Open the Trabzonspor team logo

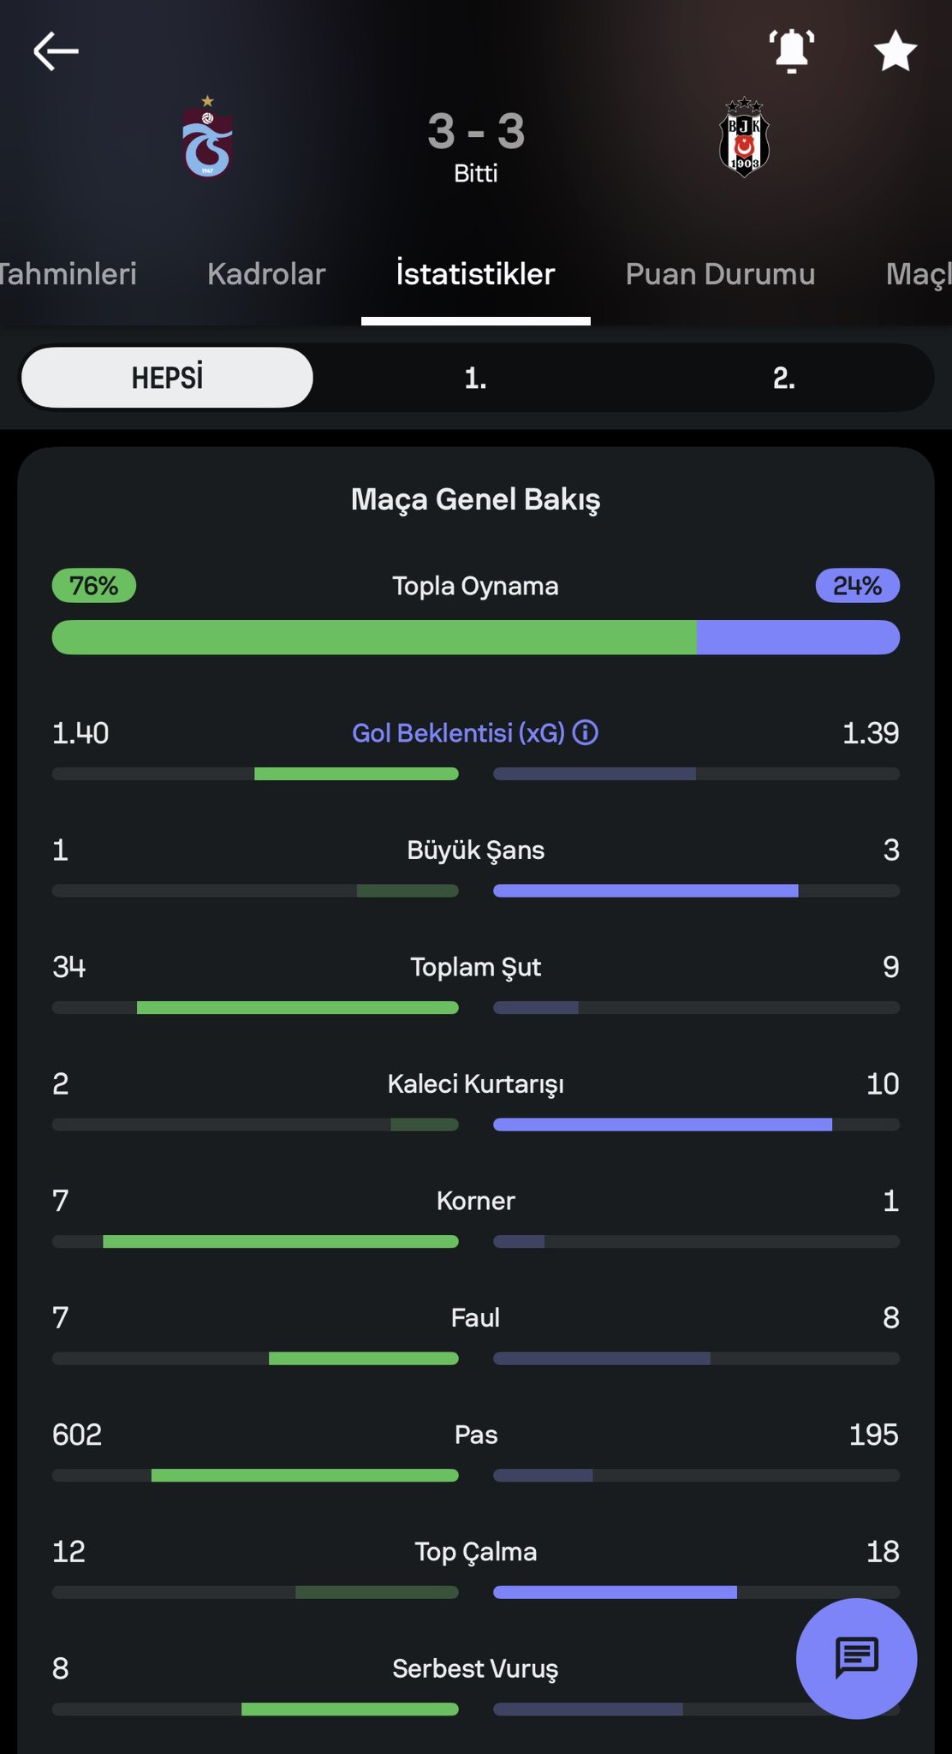[x=207, y=138]
